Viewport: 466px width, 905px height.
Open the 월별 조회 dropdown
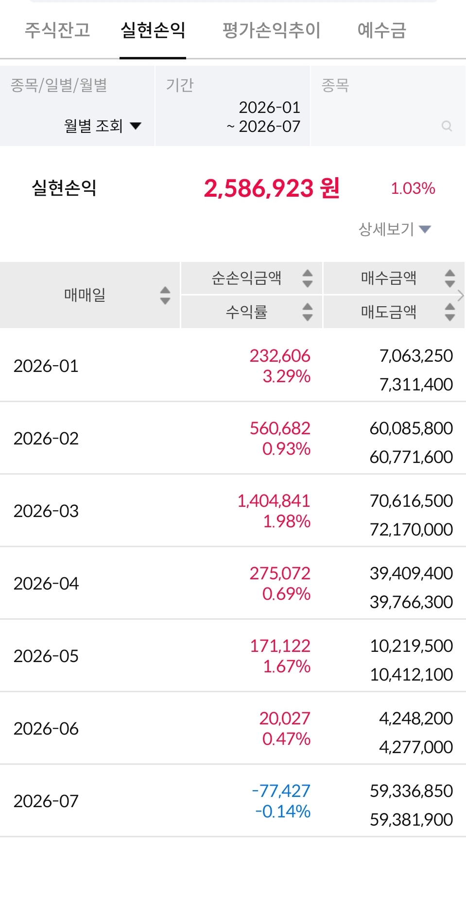click(x=103, y=126)
